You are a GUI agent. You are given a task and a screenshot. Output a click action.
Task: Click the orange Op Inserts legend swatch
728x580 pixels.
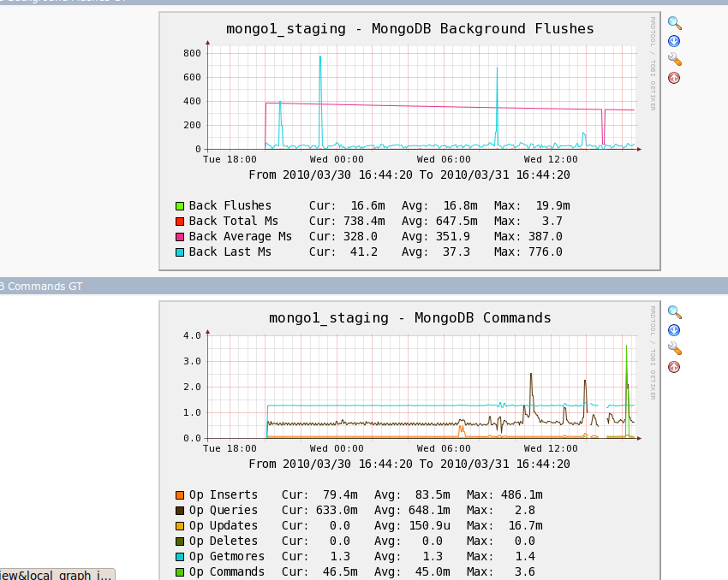pos(180,495)
